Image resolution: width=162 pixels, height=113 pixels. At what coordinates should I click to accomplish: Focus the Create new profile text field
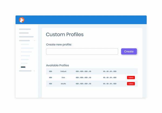82,51
